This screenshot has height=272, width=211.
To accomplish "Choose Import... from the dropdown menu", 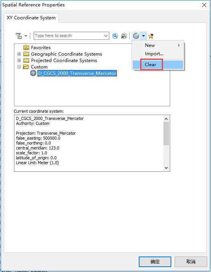I will [158, 54].
